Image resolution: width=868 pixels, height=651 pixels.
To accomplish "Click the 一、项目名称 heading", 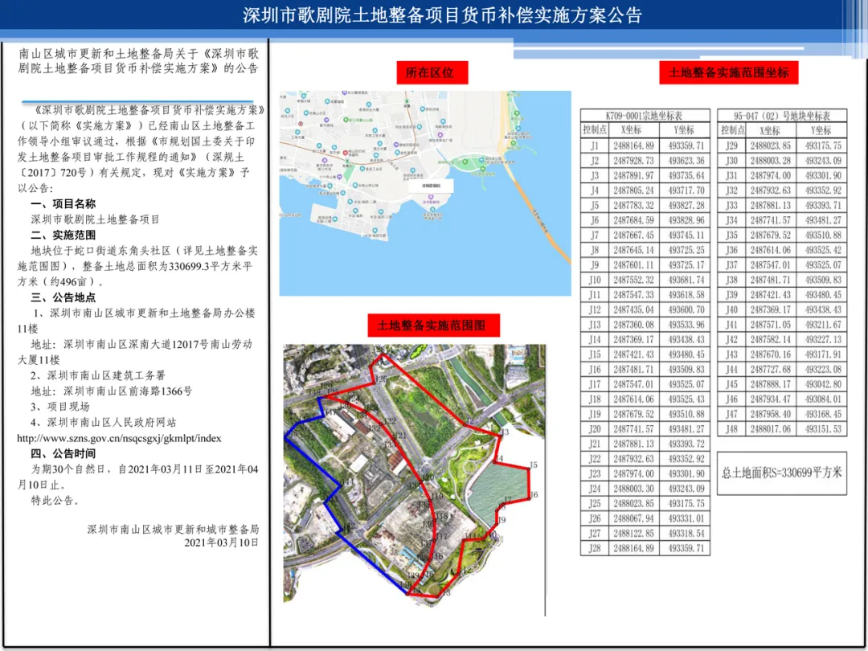I will click(63, 204).
